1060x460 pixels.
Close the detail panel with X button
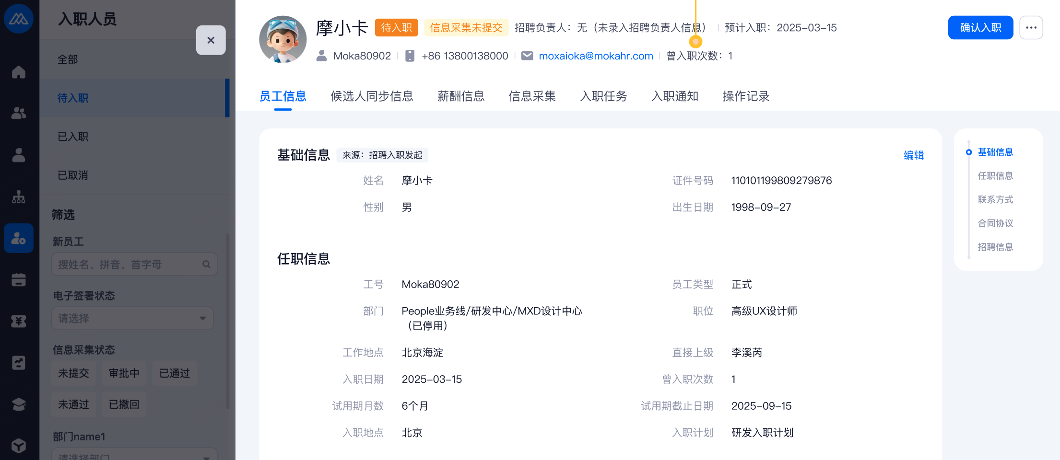pyautogui.click(x=211, y=40)
